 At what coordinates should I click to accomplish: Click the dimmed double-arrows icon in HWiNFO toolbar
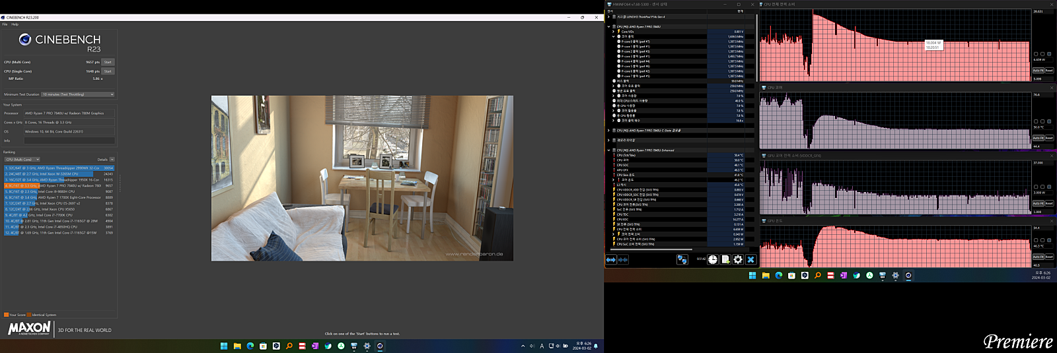tap(623, 260)
